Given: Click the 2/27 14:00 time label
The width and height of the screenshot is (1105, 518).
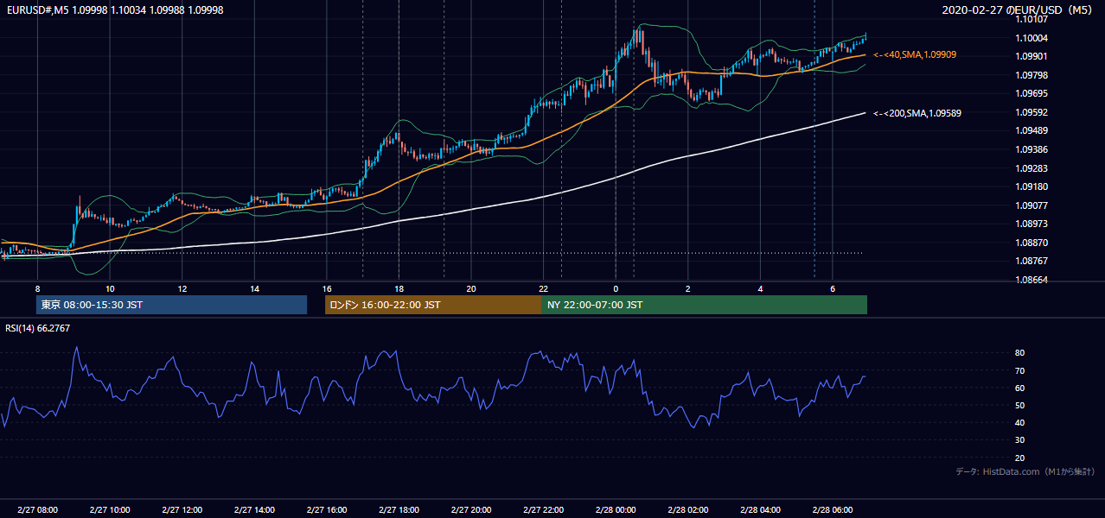Looking at the screenshot, I should 254,509.
